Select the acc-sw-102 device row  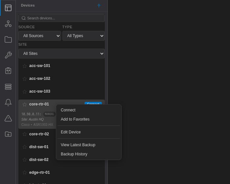click(x=62, y=79)
